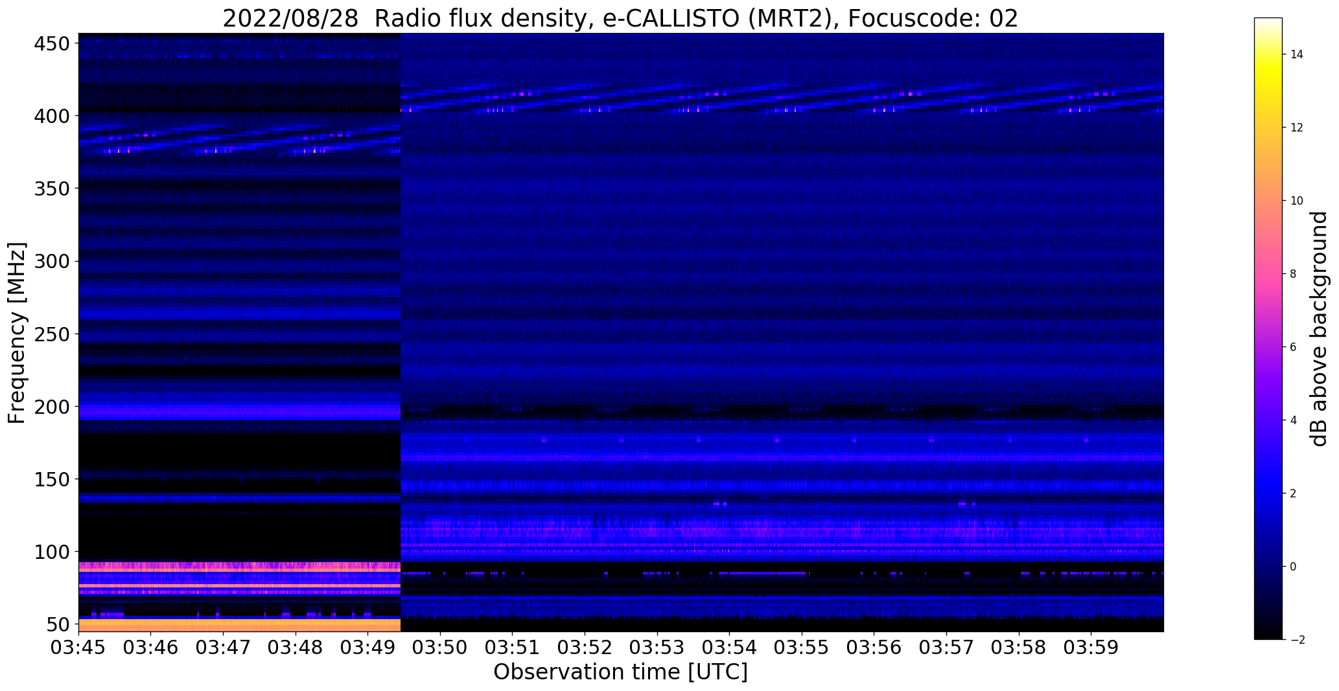The width and height of the screenshot is (1339, 691).
Task: Click the 'Frequency [MHz]' y-axis label
Action: point(17,333)
